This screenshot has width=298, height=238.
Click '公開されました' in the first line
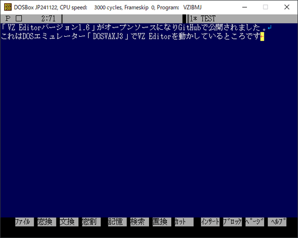click(234, 28)
